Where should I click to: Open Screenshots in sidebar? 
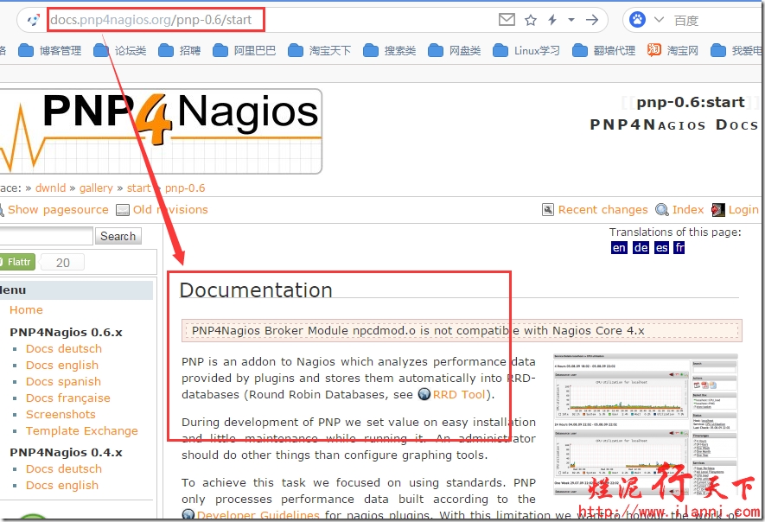[x=61, y=414]
